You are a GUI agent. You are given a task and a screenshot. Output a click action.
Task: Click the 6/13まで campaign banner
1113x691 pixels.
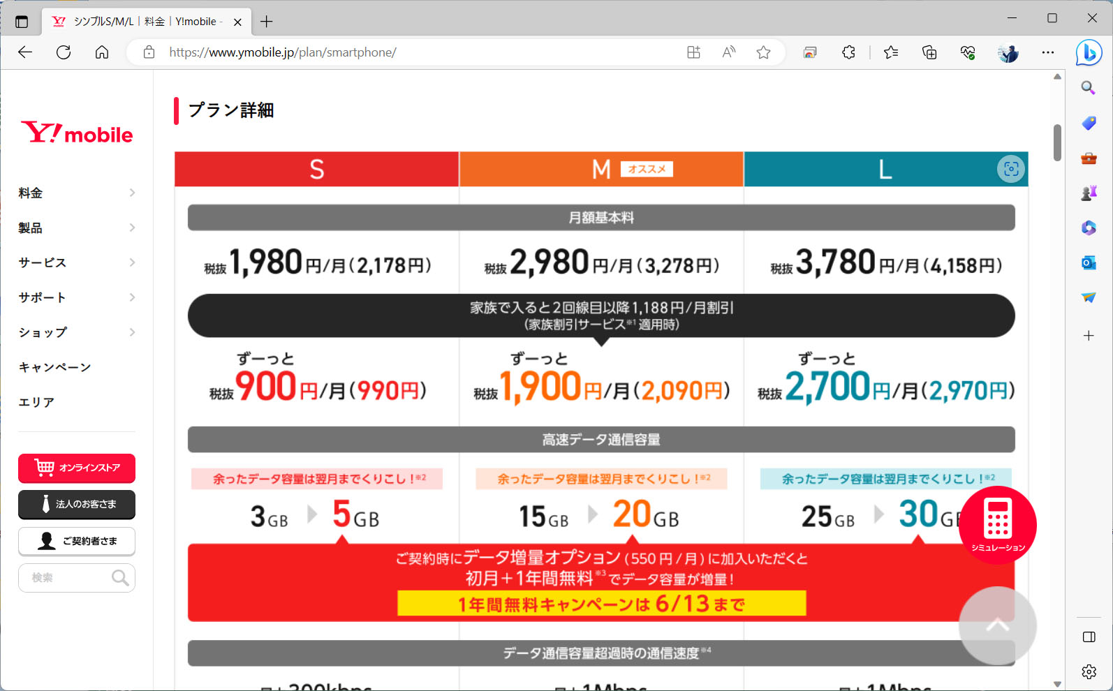point(602,604)
